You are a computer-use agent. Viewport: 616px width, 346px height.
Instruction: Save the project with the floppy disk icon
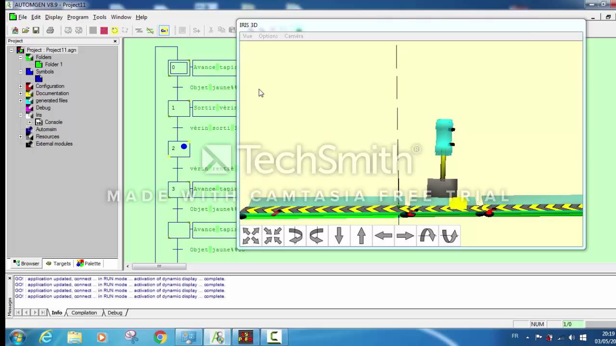coord(36,30)
